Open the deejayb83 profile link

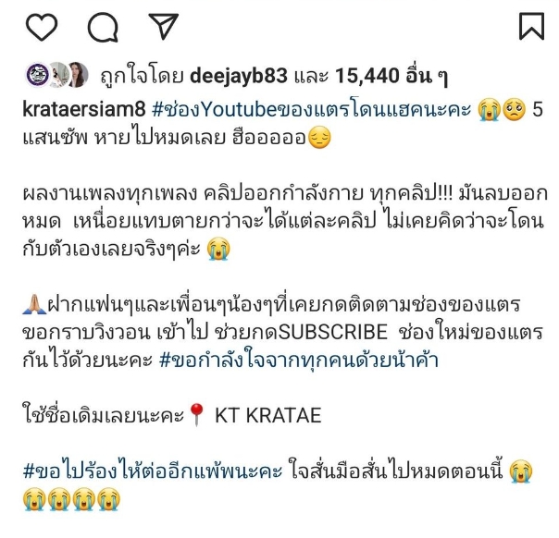pos(239,76)
